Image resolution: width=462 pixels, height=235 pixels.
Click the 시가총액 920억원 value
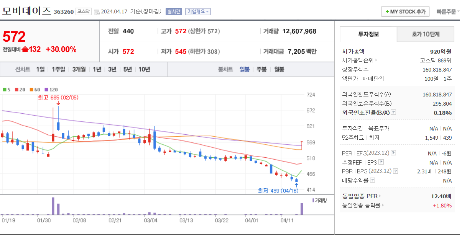pos(441,51)
